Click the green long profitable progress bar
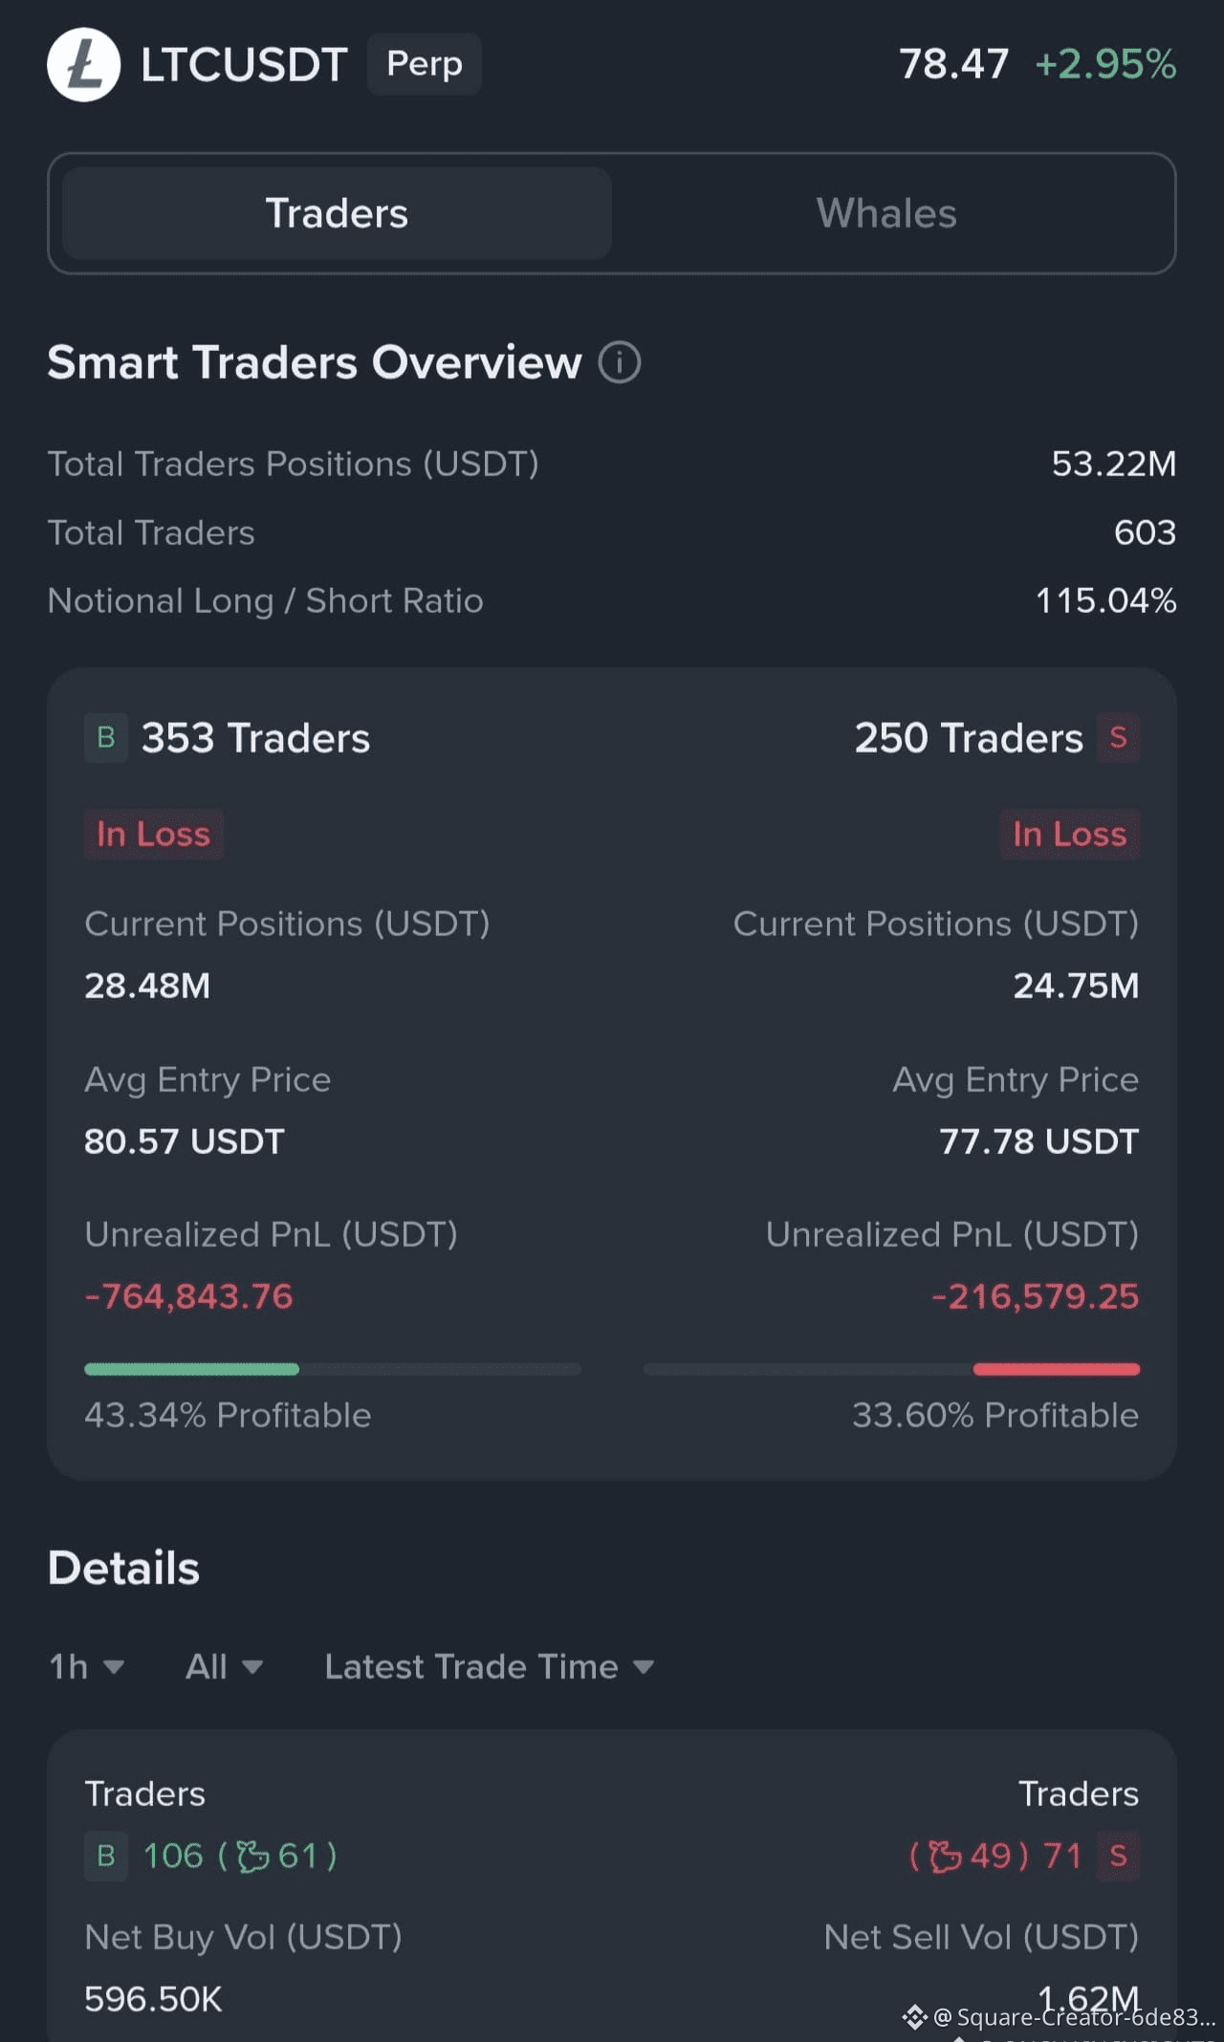Viewport: 1224px width, 2042px height. (x=191, y=1369)
